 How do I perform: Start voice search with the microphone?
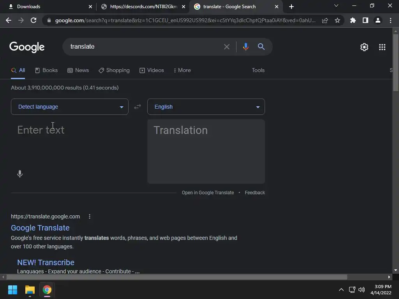[245, 47]
